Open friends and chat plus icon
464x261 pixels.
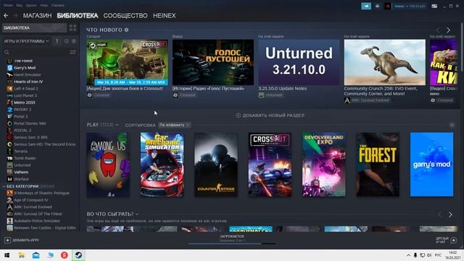point(454,240)
